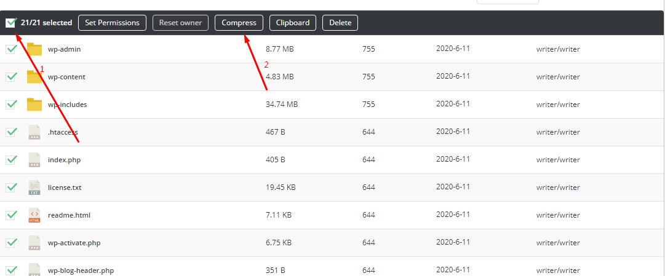665x276 pixels.
Task: Click the 644 permission of readme.html
Action: (368, 215)
